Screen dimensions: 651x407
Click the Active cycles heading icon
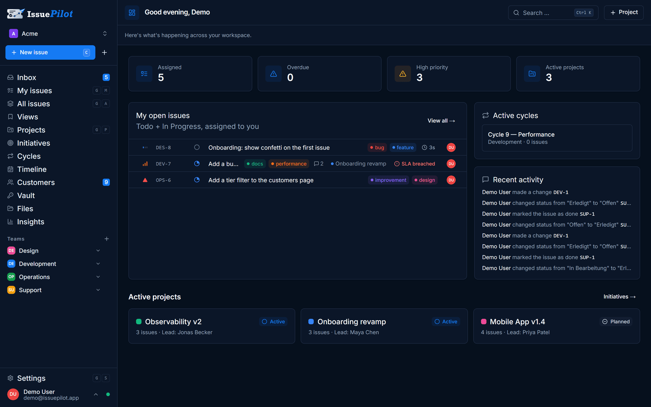click(486, 115)
